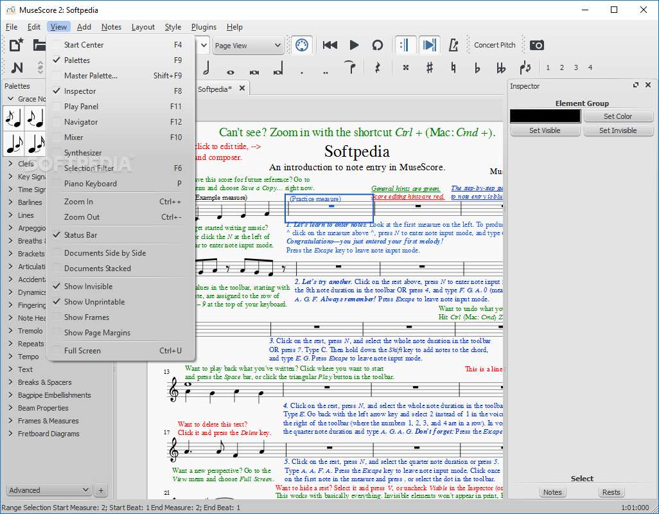659x514 pixels.
Task: Choose Zoom In from View menu
Action: [x=121, y=202]
